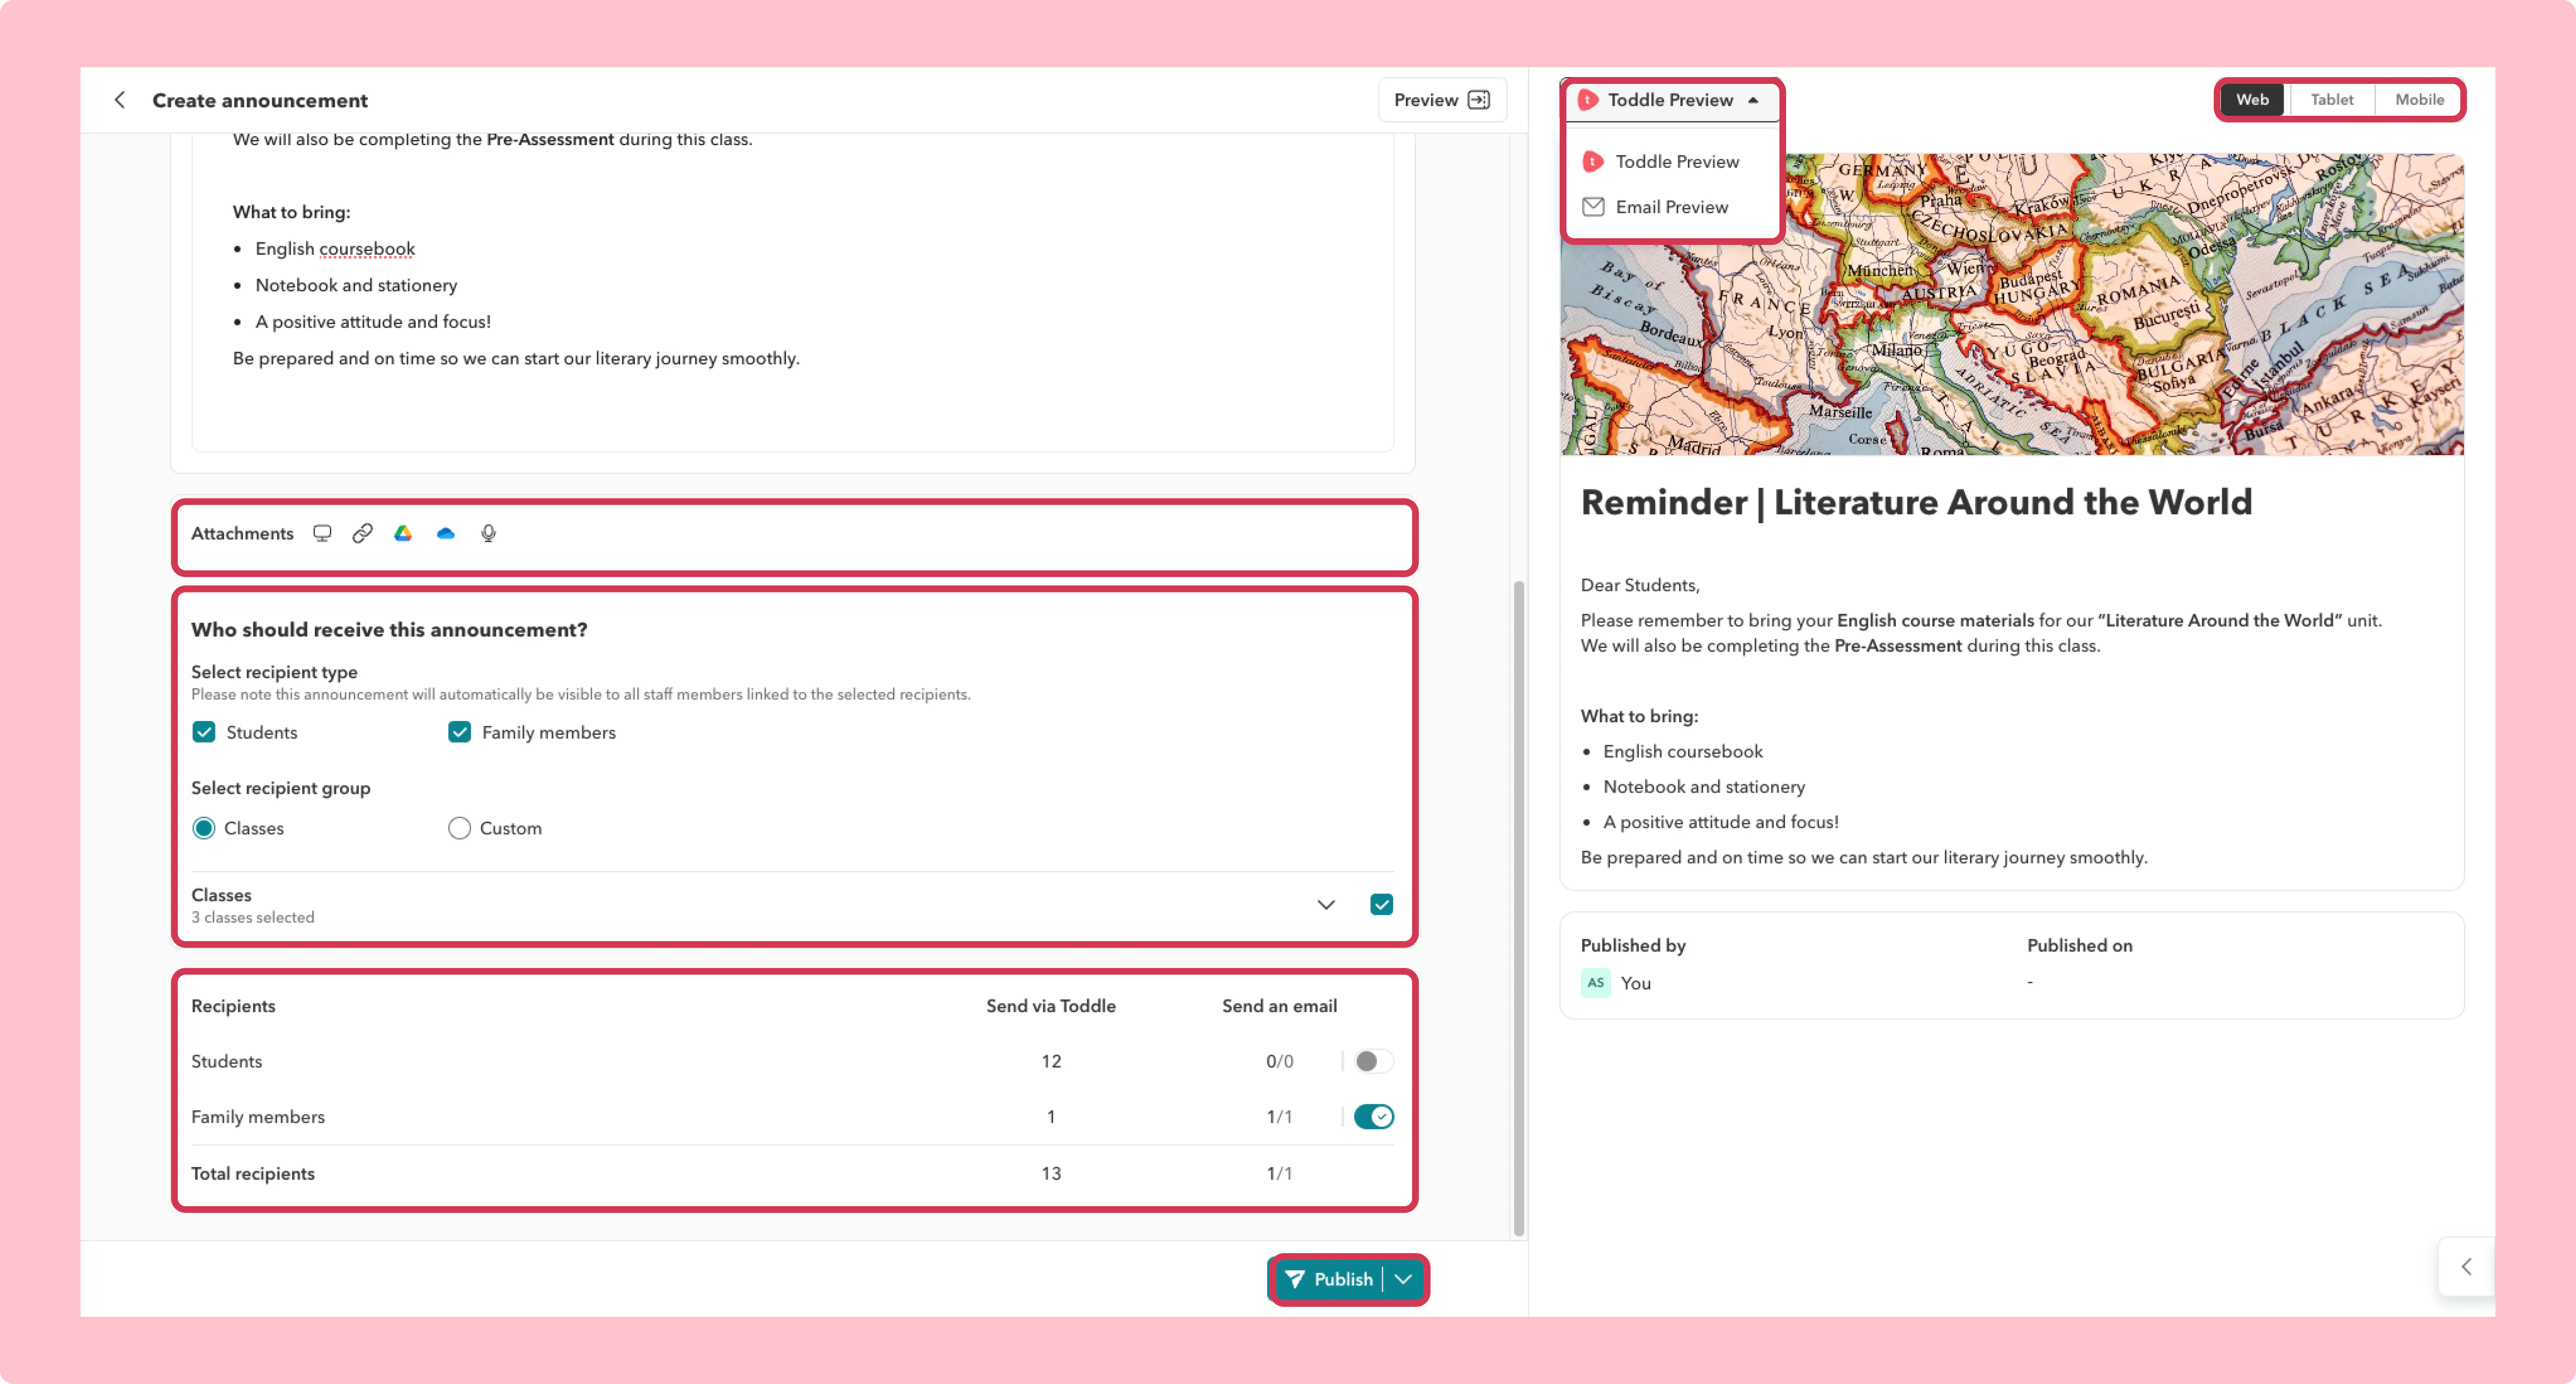Collapse the side panel with the bottom-right chevron
2576x1384 pixels.
tap(2467, 1267)
